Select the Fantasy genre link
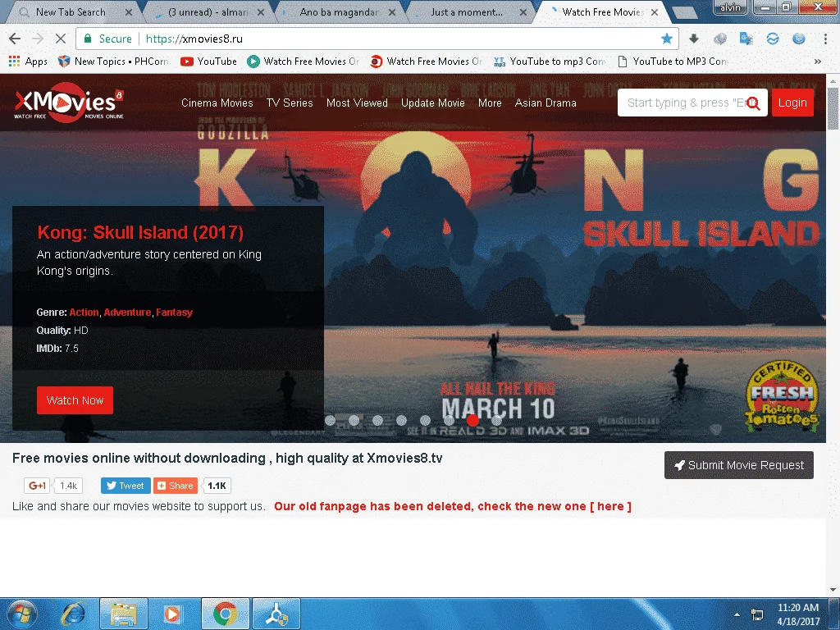 tap(174, 313)
